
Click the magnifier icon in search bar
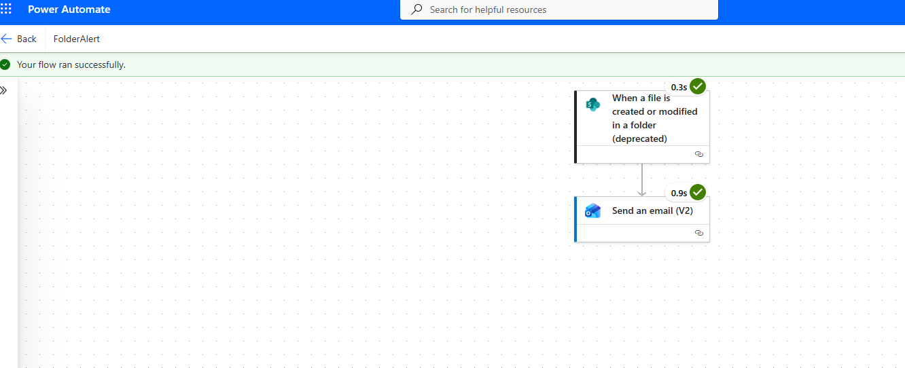(417, 10)
